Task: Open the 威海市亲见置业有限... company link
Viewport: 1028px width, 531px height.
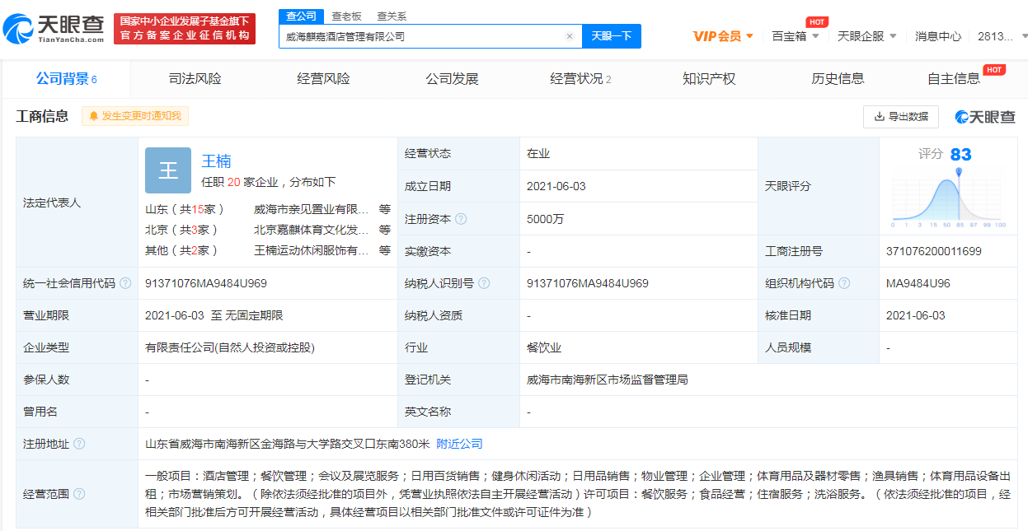Action: pyautogui.click(x=312, y=209)
